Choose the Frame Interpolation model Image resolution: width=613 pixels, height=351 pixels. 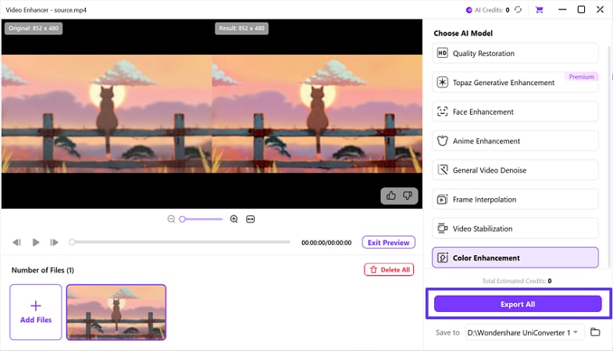pos(515,200)
